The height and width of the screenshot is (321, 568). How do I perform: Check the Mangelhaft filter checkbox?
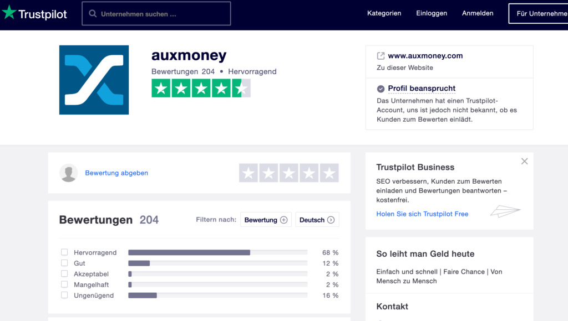click(x=64, y=284)
